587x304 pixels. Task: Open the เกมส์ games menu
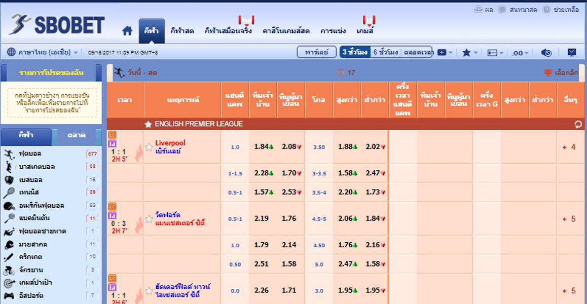pyautogui.click(x=365, y=31)
